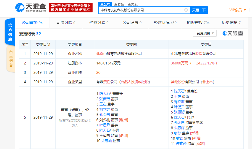This screenshot has width=252, height=149.
Task: Open 张佩珩 link in 变更后 column
Action: point(179,112)
